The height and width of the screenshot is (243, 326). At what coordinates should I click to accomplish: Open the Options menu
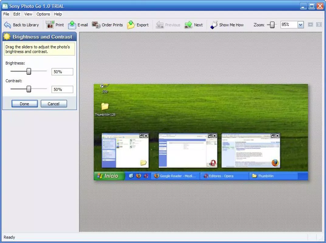(43, 14)
